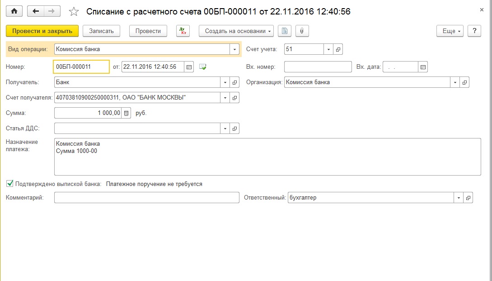
Task: Open the Еще menu
Action: tap(450, 31)
